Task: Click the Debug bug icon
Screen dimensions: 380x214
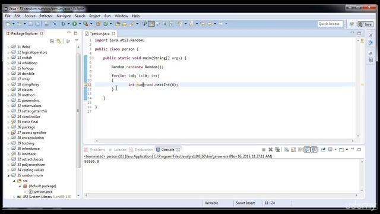Action: pos(64,24)
